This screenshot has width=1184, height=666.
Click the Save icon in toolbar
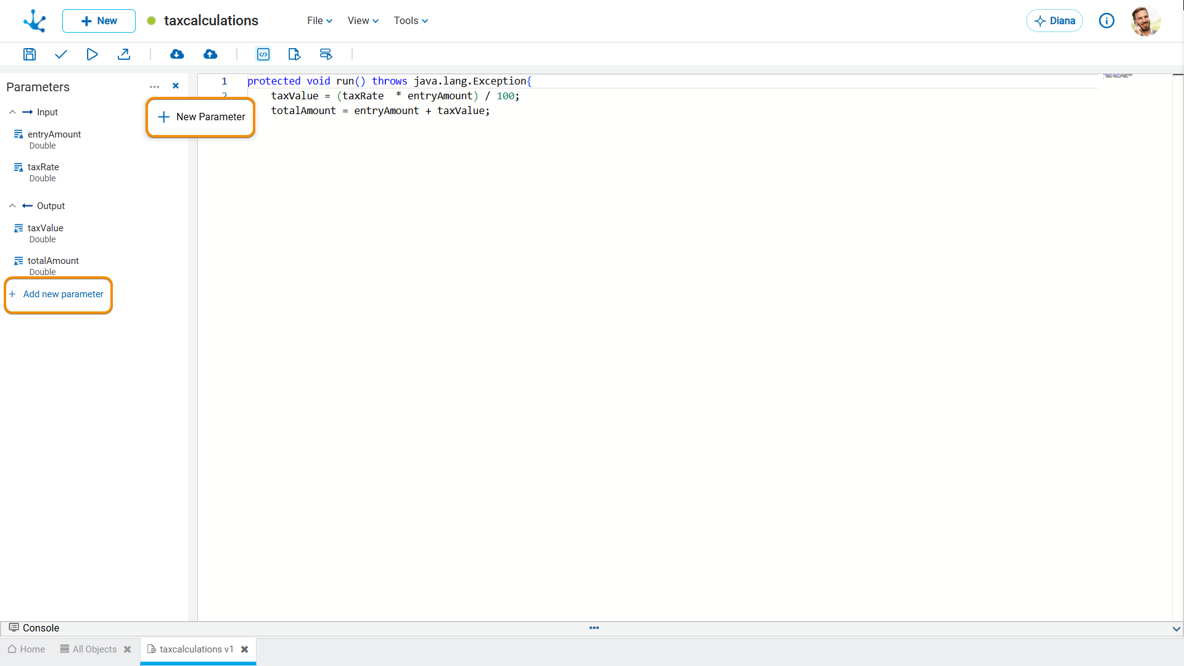29,54
